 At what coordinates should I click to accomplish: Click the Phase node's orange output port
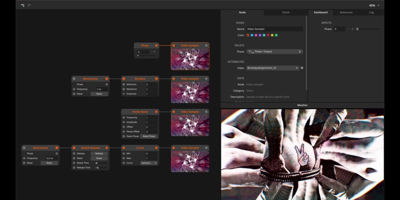pyautogui.click(x=156, y=46)
